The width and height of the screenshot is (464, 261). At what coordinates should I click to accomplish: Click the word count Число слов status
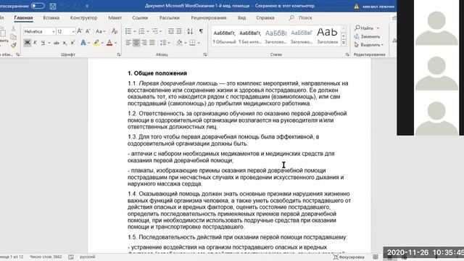(46, 257)
